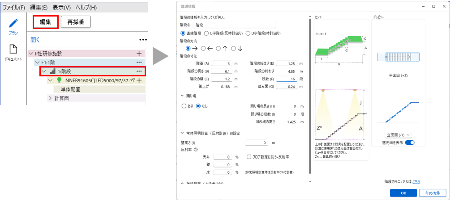Click the plus icon on P社研修施設 row
450x201 pixels.
[139, 53]
